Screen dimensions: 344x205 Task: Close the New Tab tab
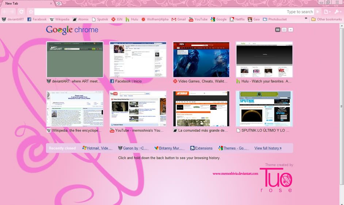click(x=51, y=4)
